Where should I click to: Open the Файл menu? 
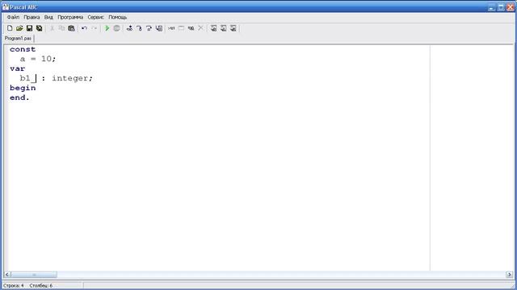click(x=13, y=17)
